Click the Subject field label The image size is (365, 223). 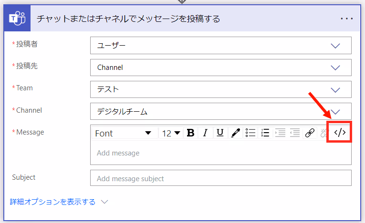23,177
